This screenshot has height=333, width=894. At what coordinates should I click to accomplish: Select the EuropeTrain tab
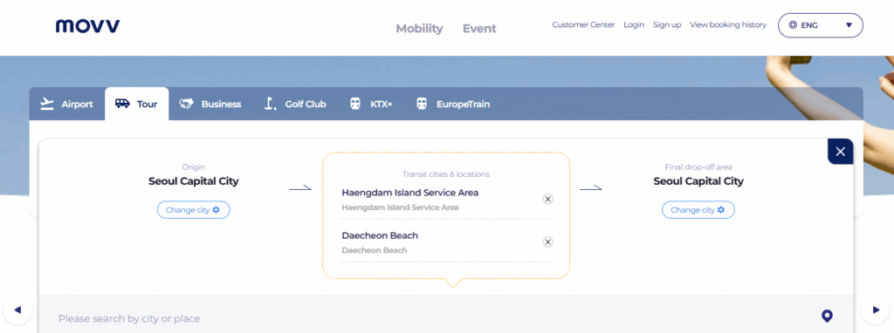coord(453,104)
